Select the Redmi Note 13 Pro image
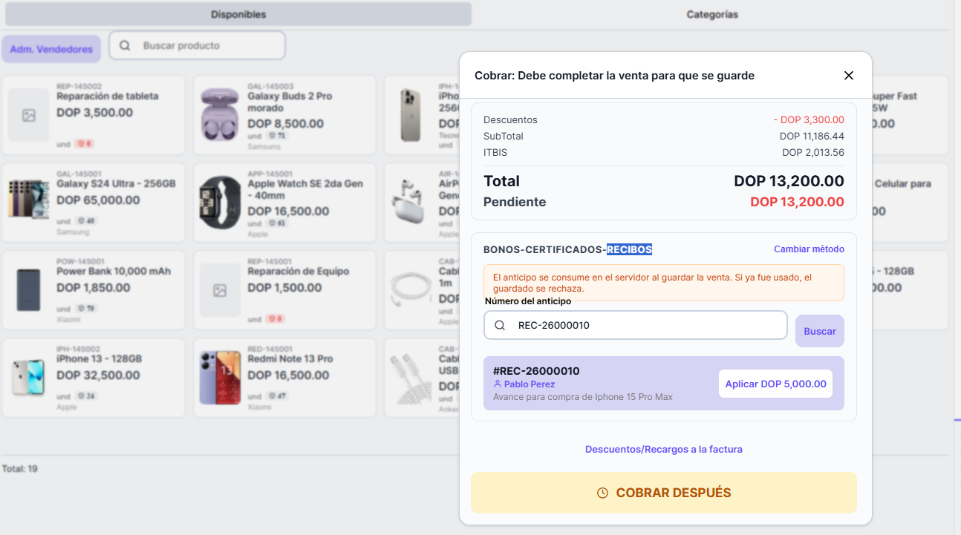The width and height of the screenshot is (961, 535). point(220,378)
